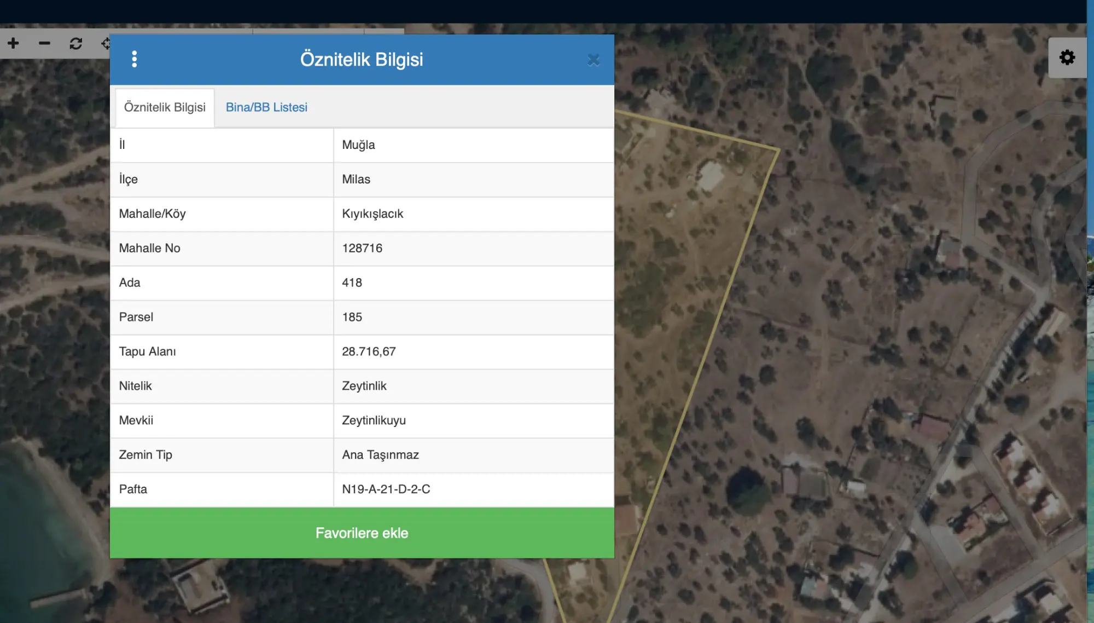Click the Pafta label cell

point(222,489)
